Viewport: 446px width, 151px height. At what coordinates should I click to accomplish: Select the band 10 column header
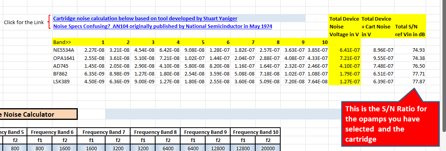coord(317,42)
